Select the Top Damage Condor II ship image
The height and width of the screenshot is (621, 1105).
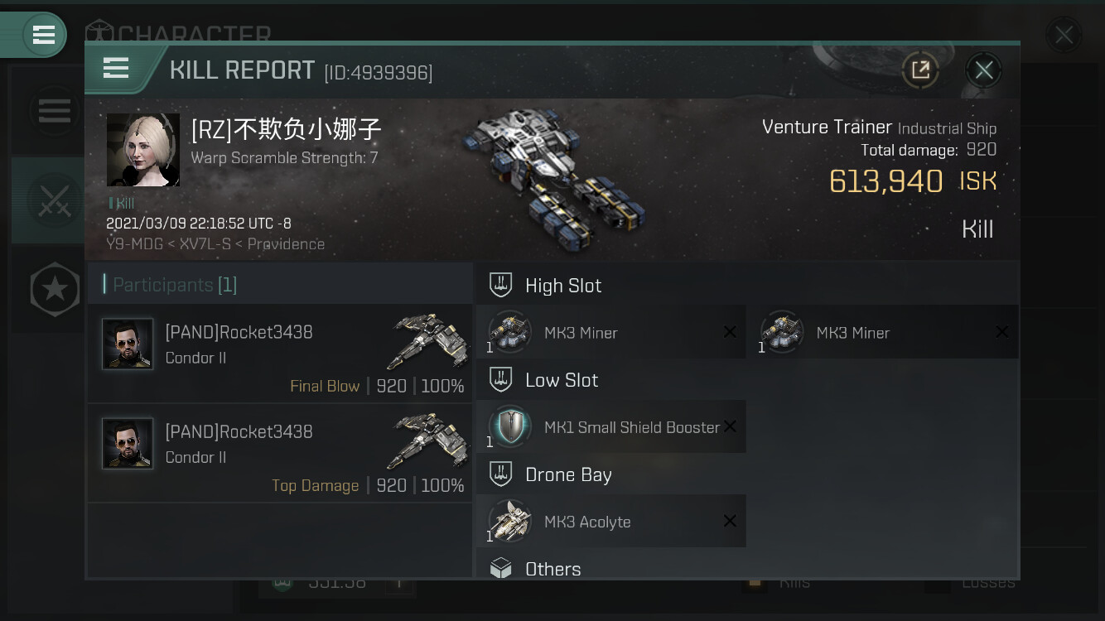pos(429,440)
